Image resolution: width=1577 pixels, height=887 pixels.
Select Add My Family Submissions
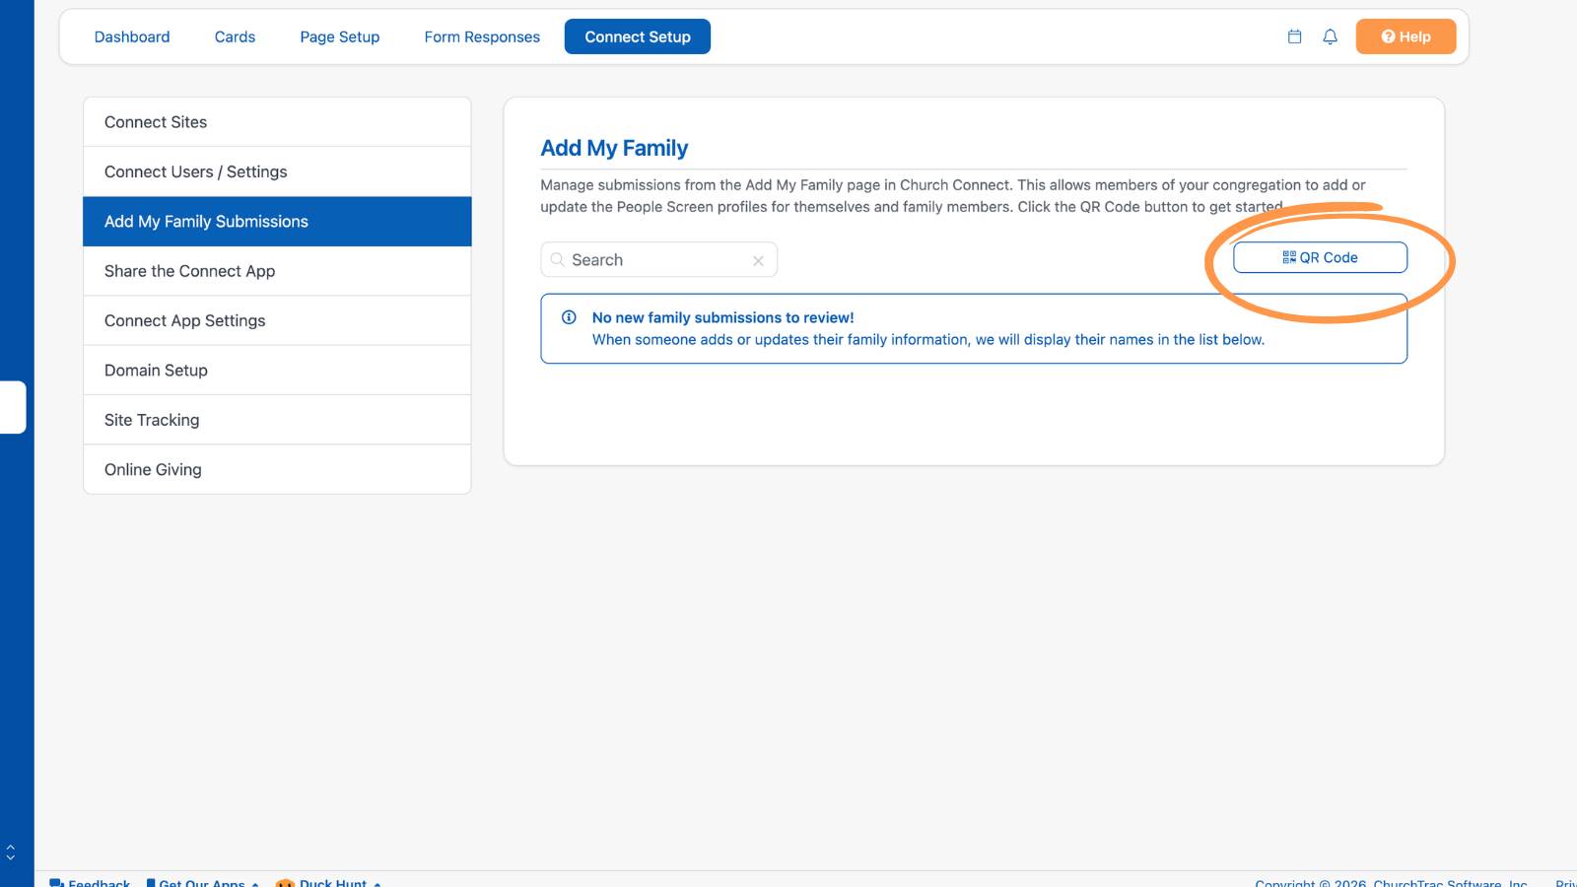pos(277,222)
